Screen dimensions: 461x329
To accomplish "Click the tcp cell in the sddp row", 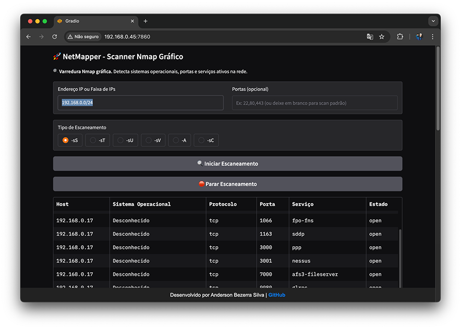I will click(x=232, y=234).
